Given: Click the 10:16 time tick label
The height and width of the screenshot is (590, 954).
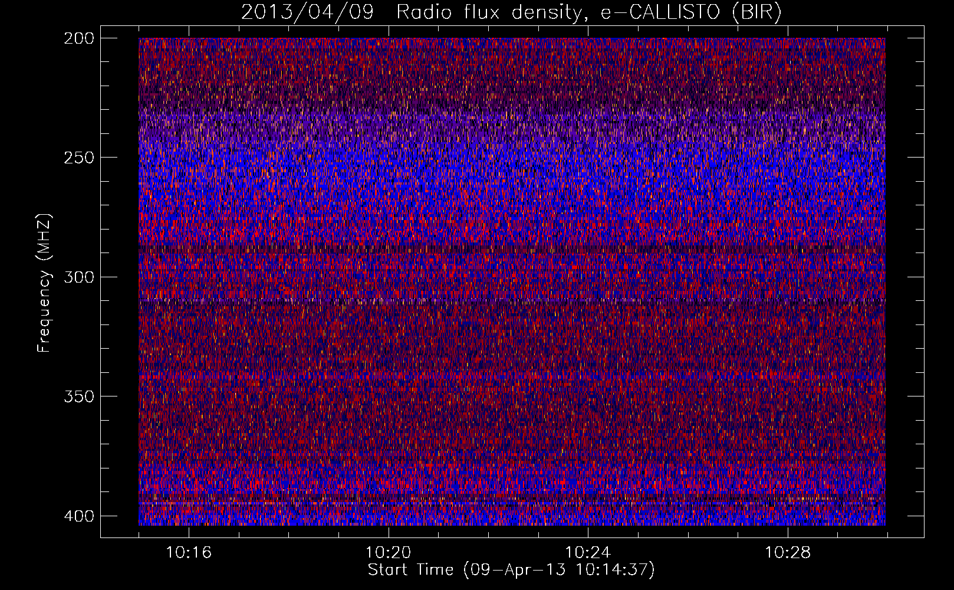Looking at the screenshot, I should coord(189,553).
